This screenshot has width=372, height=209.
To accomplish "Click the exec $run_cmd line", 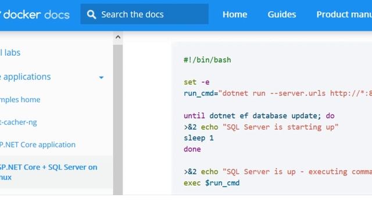I will click(x=212, y=183).
